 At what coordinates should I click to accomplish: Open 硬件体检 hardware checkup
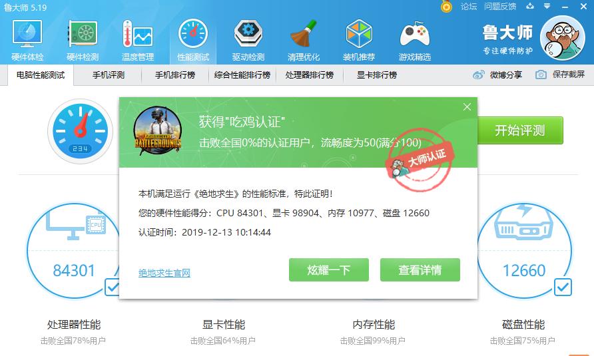coord(27,41)
